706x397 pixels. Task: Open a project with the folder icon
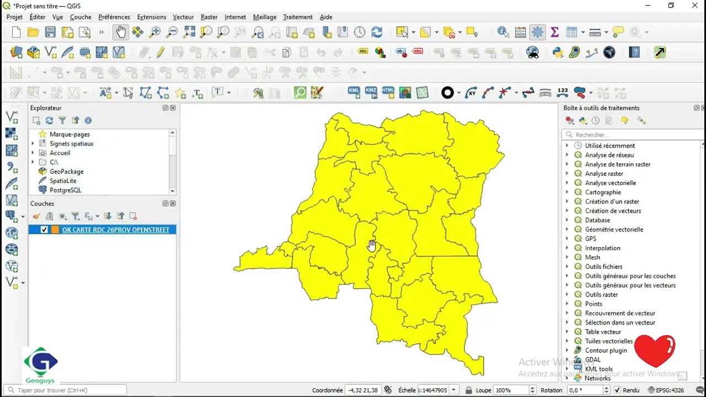[x=33, y=32]
